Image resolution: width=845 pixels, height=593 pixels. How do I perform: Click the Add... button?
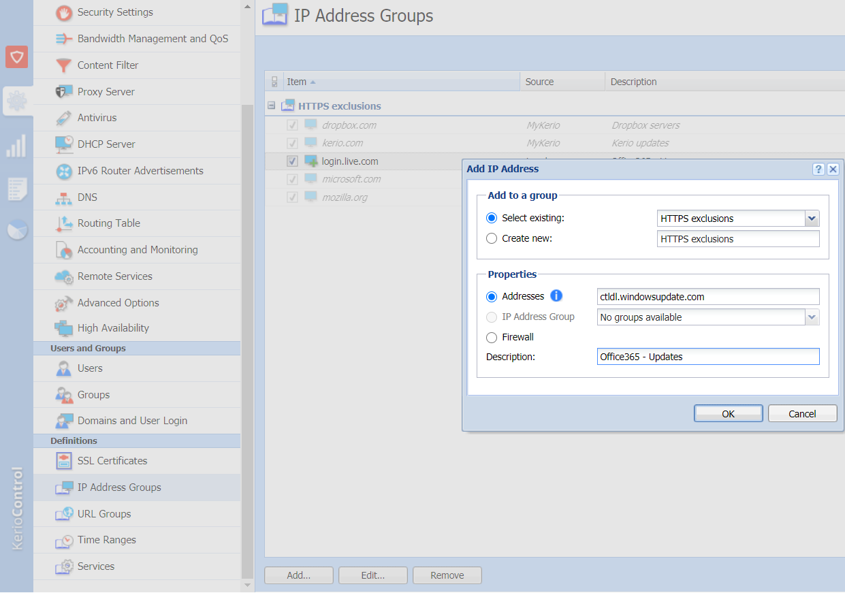click(x=299, y=575)
